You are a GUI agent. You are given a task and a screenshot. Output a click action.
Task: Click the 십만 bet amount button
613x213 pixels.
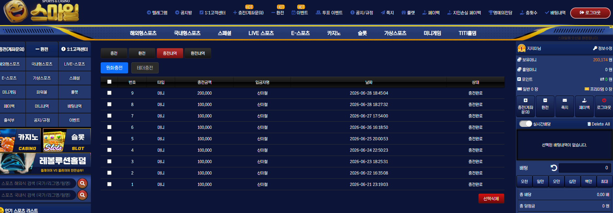coord(572,181)
